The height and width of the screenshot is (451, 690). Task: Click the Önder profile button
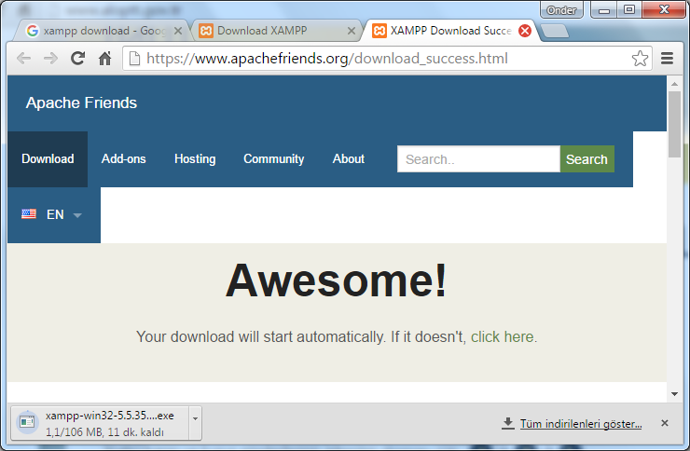click(x=561, y=9)
